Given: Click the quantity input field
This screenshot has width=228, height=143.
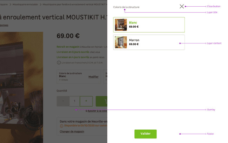Looking at the screenshot, I should [74, 101].
